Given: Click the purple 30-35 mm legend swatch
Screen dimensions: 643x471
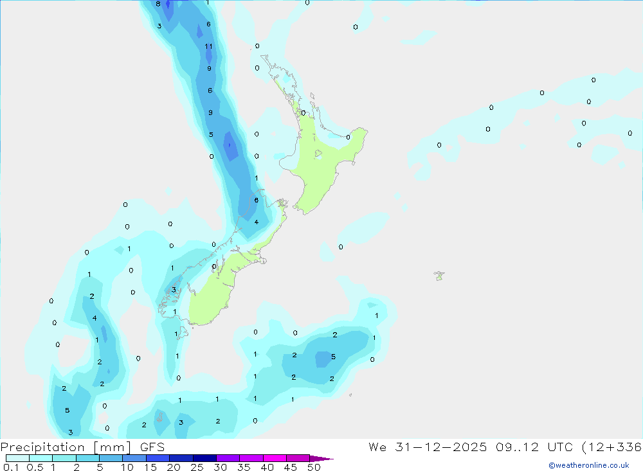Looking at the screenshot, I should click(228, 458).
